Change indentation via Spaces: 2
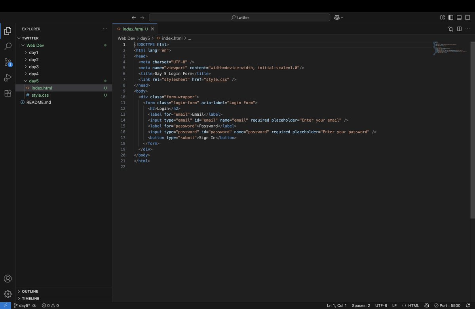 click(x=361, y=305)
